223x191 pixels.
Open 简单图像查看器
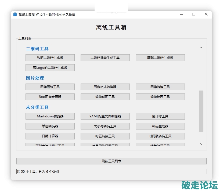(50, 97)
